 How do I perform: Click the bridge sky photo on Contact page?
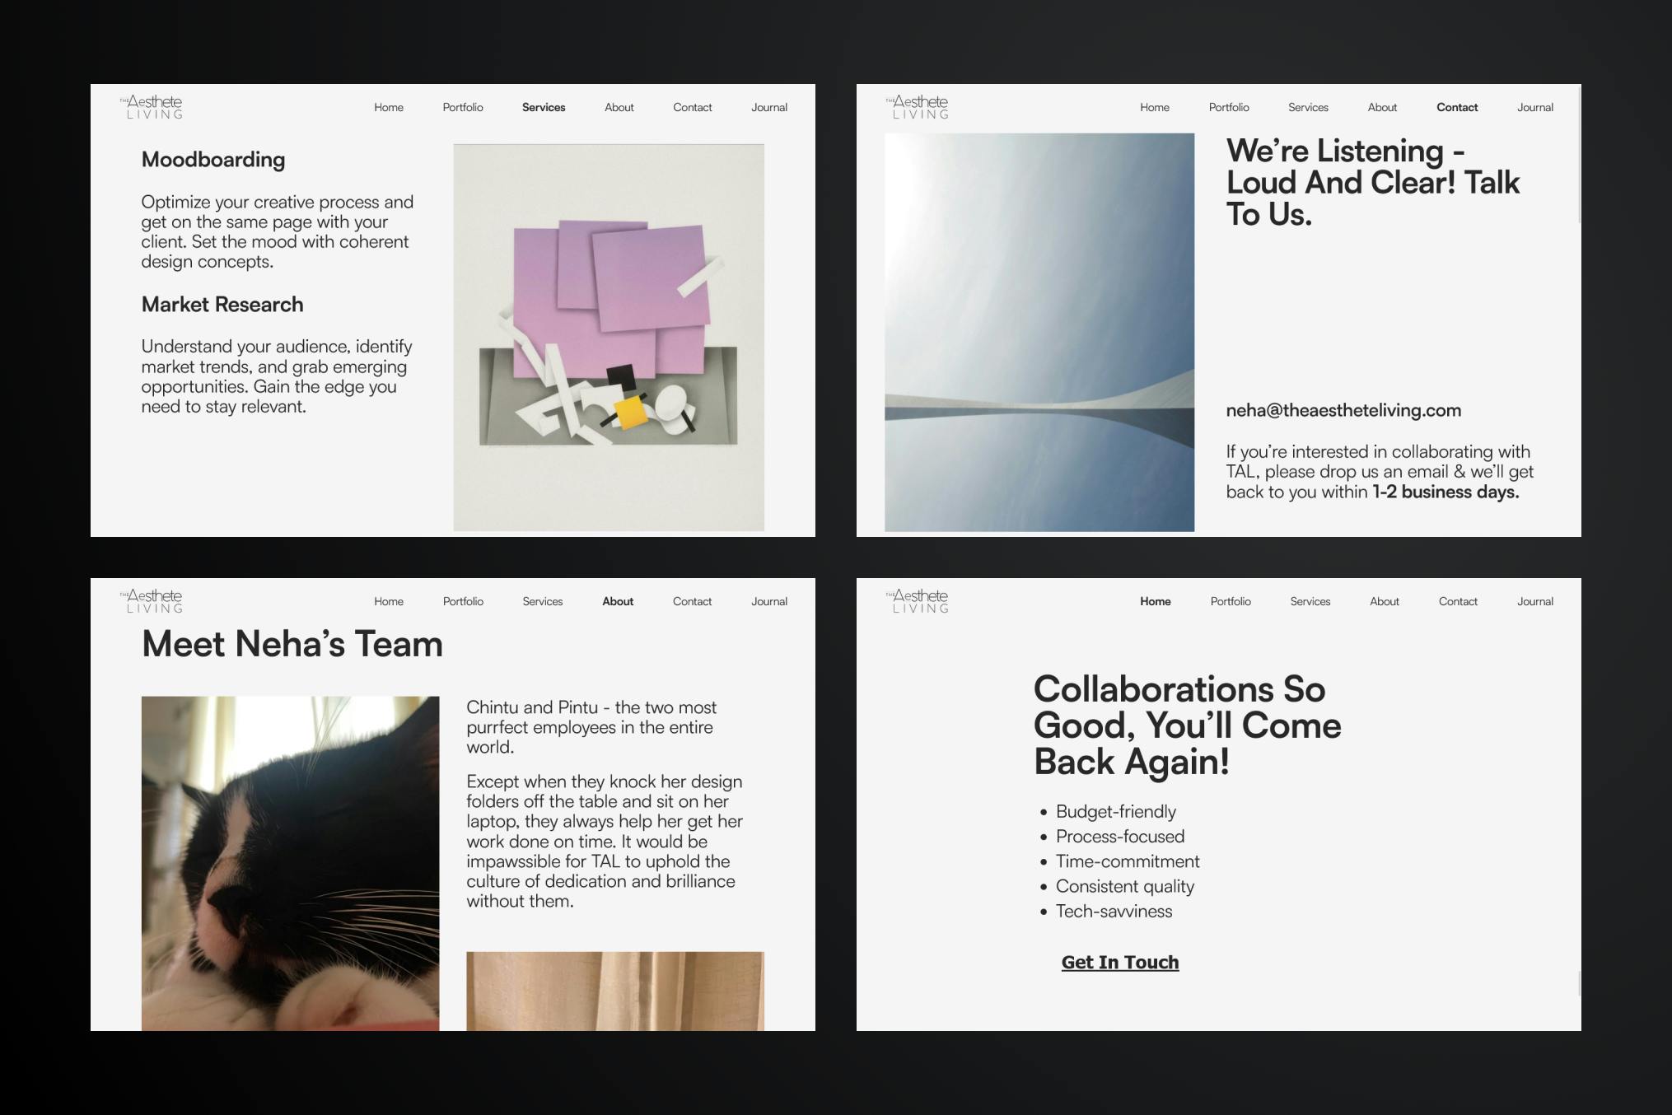tap(1039, 332)
